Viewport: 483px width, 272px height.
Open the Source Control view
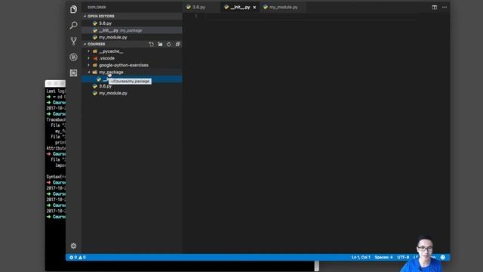[x=73, y=41]
